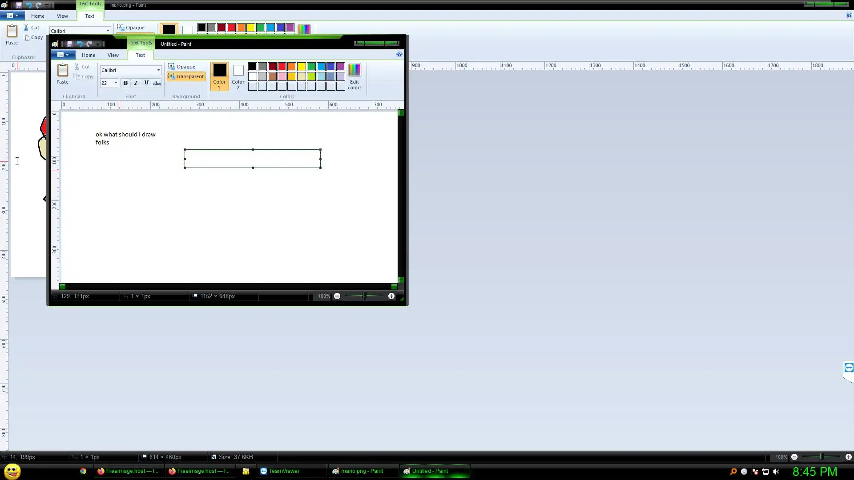Click Undo in the Untitled Paint toolbar
This screenshot has width=854, height=480.
tap(80, 44)
